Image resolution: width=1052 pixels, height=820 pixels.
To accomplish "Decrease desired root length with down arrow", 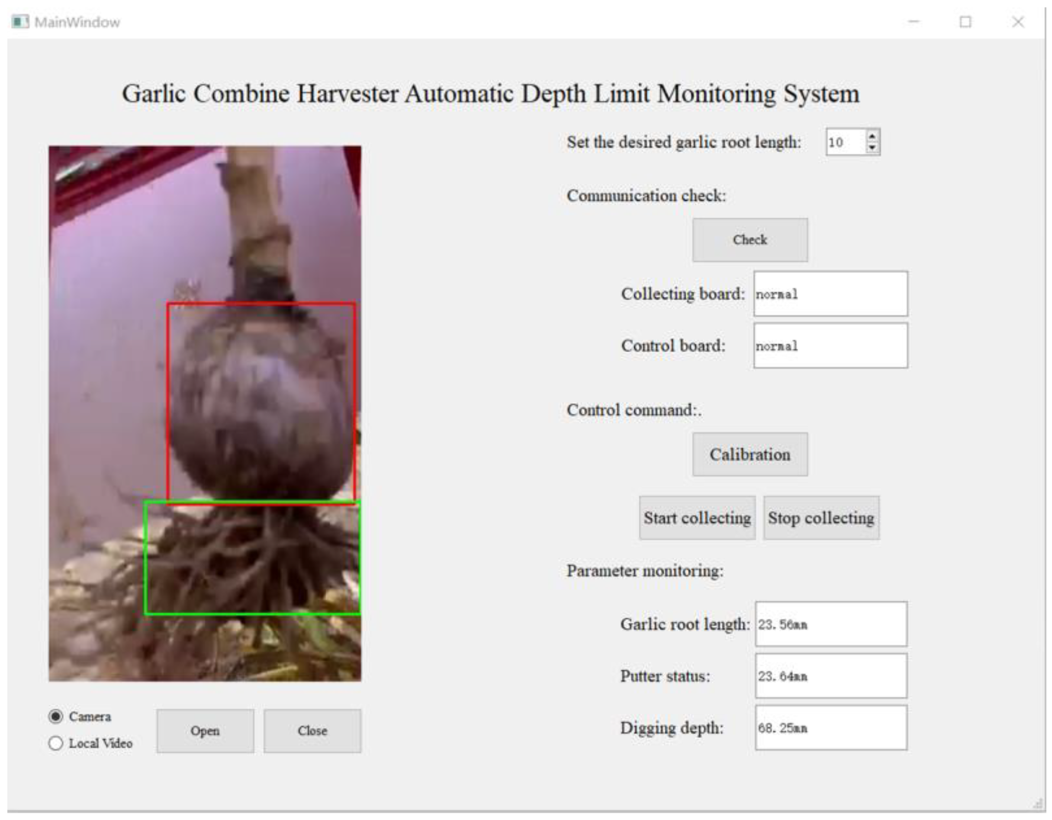I will click(872, 148).
